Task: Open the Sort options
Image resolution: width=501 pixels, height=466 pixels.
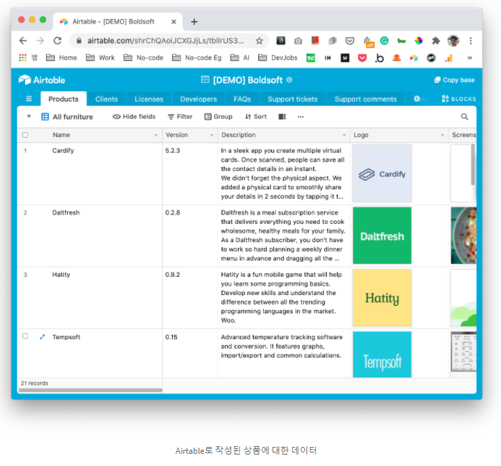Action: click(256, 117)
